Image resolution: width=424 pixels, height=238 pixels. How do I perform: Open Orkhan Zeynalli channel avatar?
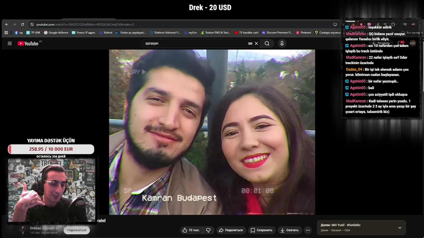pos(23,230)
